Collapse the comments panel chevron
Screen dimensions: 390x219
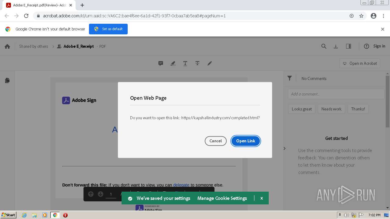(x=285, y=148)
